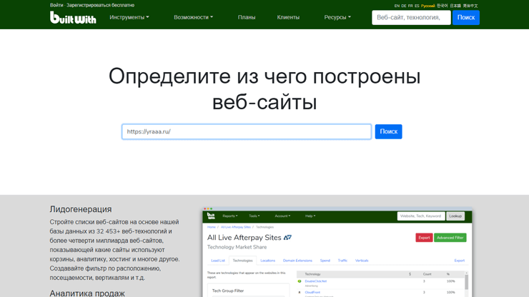Click the Лидогенерация heading

point(81,209)
